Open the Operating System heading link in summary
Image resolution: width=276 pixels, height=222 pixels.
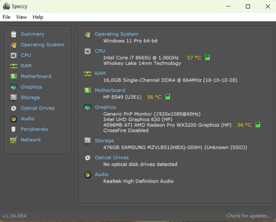117,34
